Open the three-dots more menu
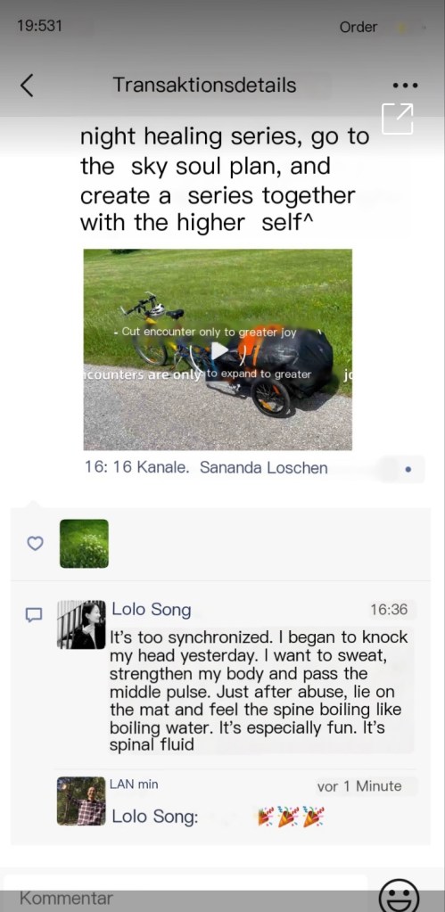 tap(406, 86)
